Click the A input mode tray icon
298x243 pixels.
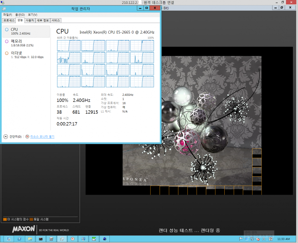point(264,239)
